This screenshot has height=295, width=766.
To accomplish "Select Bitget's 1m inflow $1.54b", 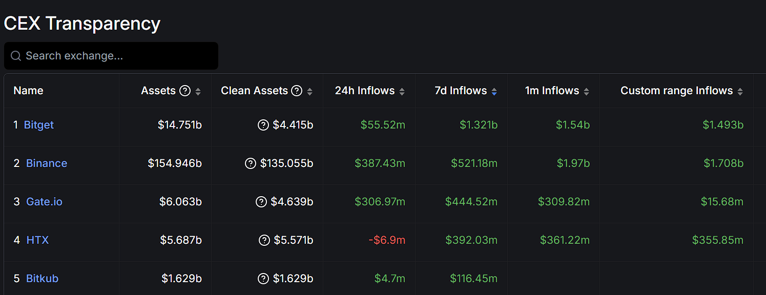I will click(x=573, y=125).
